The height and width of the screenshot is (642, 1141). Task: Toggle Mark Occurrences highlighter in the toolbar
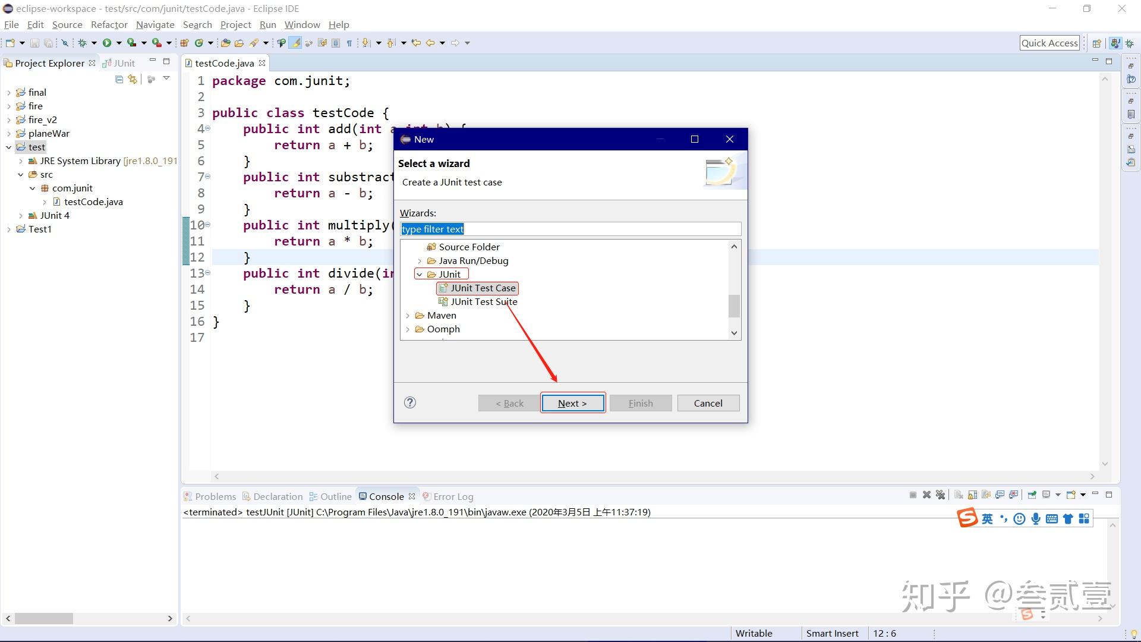pyautogui.click(x=295, y=43)
